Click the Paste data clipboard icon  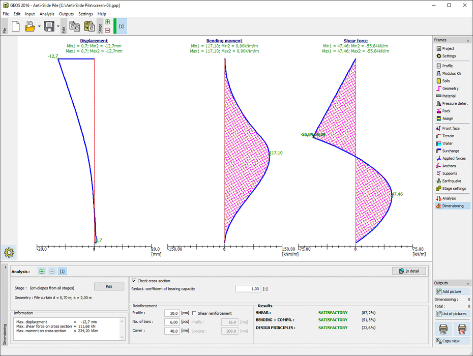click(x=89, y=26)
